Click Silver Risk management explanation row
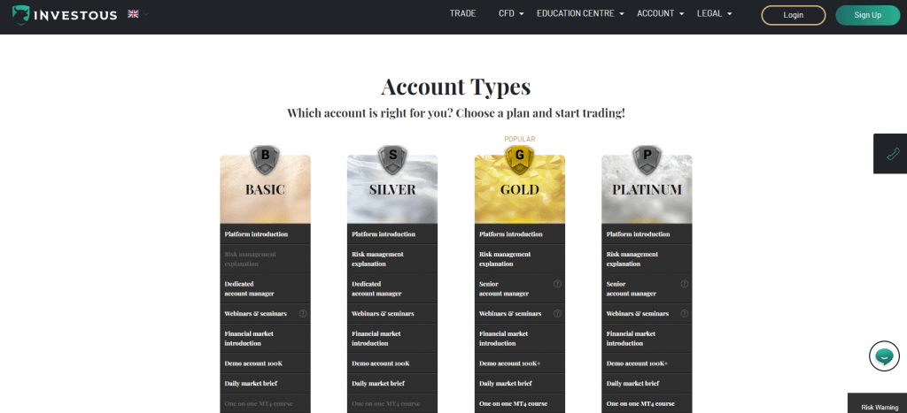Screen dimensions: 907x413 (392, 259)
